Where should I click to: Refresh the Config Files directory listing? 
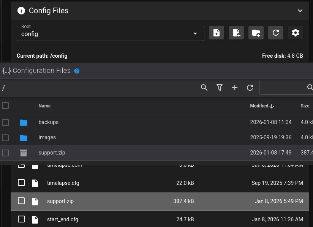click(x=276, y=33)
